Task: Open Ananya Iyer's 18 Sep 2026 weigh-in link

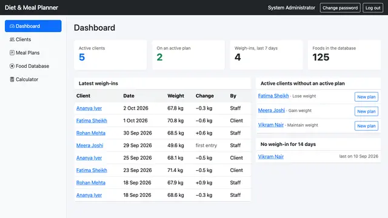Action: tap(89, 195)
